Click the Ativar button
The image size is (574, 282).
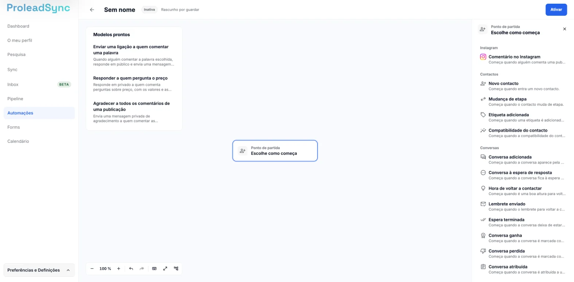(556, 9)
